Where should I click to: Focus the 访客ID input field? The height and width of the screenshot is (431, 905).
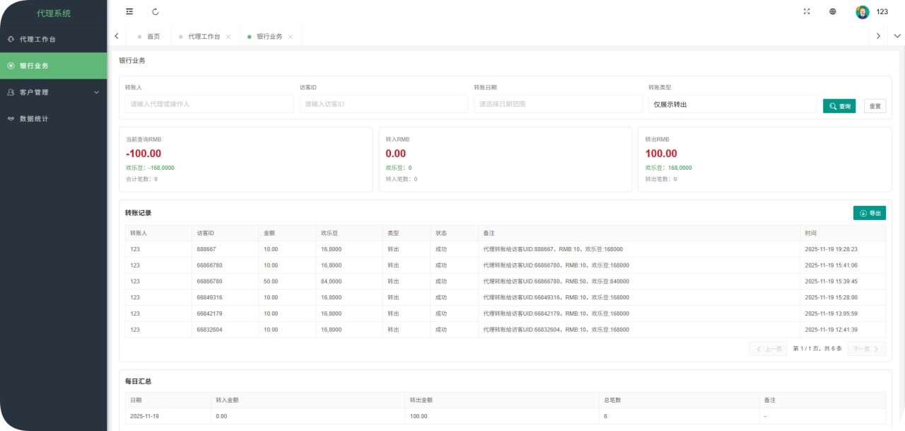tap(383, 104)
